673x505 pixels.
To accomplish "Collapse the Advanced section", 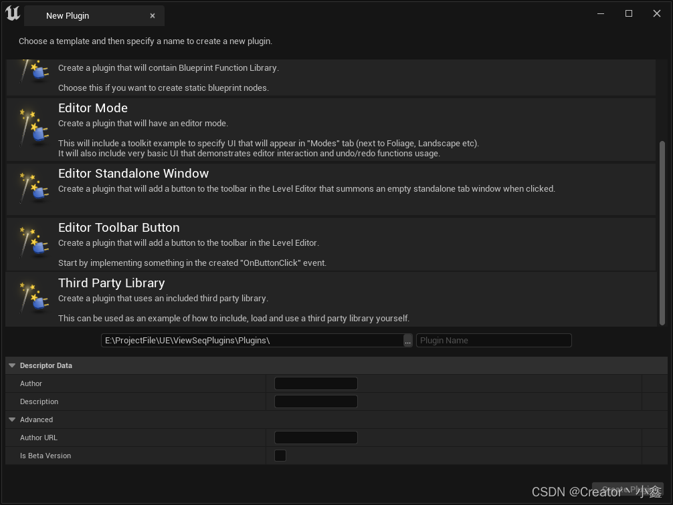I will (x=12, y=419).
